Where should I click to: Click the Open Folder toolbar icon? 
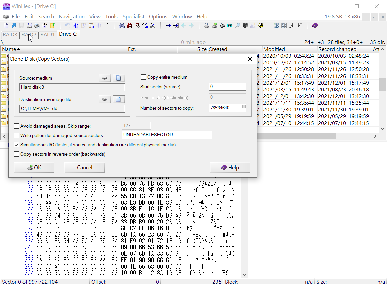click(53, 26)
